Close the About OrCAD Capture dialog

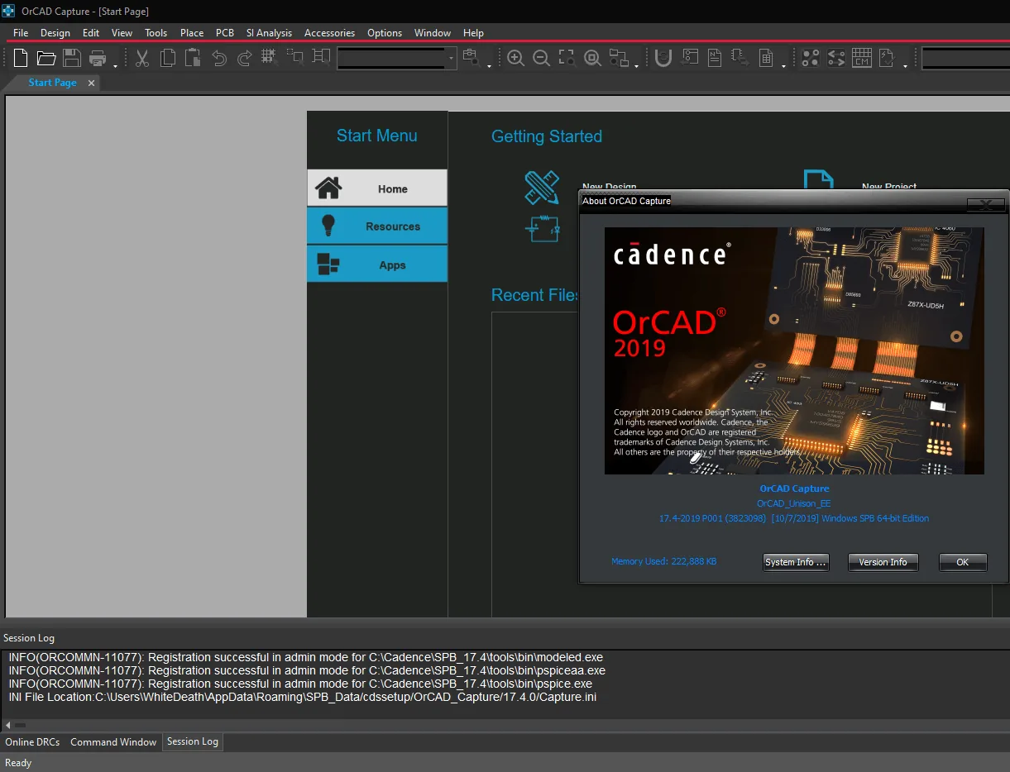(986, 203)
